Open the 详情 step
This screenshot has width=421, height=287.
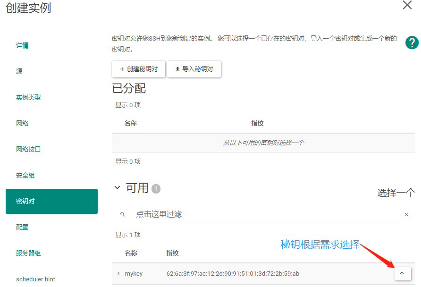22,45
